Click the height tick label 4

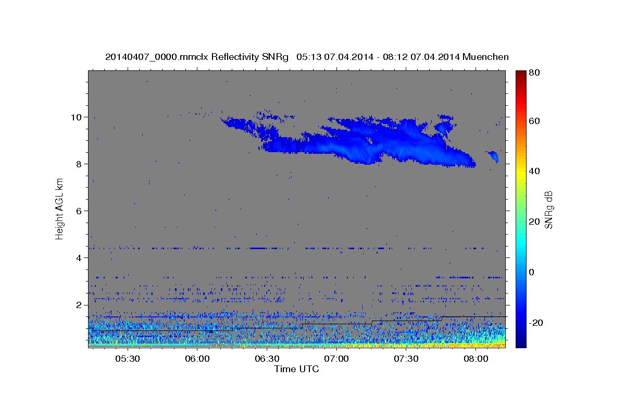click(x=80, y=257)
